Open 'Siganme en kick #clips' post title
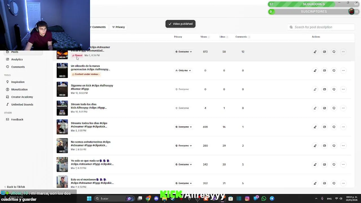This screenshot has width=361, height=203. pos(92,87)
